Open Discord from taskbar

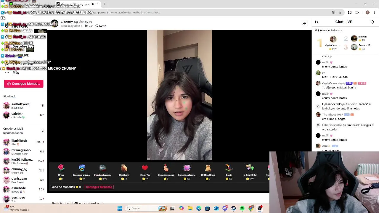[225, 208]
